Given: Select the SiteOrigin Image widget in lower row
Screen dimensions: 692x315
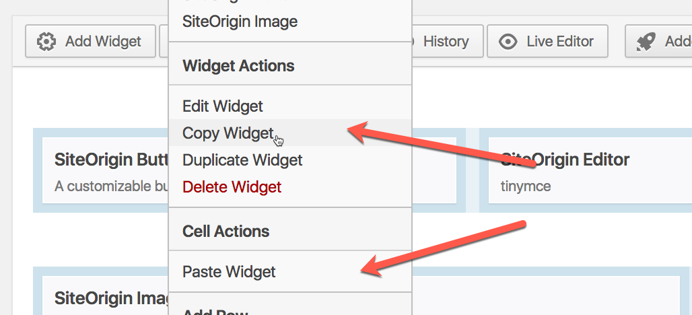Looking at the screenshot, I should coord(101,296).
